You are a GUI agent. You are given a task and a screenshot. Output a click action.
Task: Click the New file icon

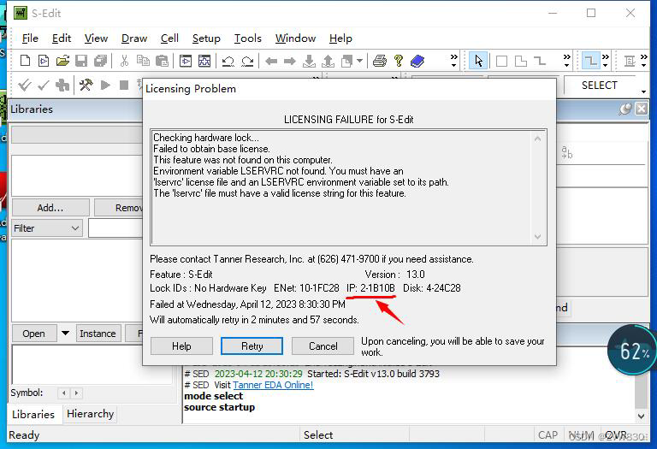[25, 61]
